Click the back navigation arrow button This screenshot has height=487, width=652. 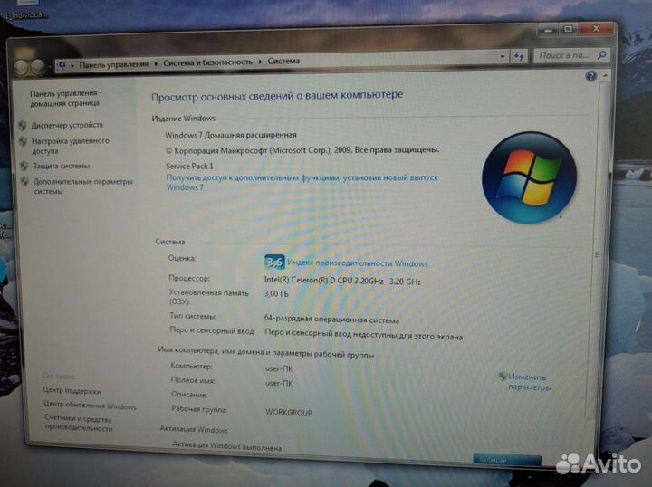[20, 67]
